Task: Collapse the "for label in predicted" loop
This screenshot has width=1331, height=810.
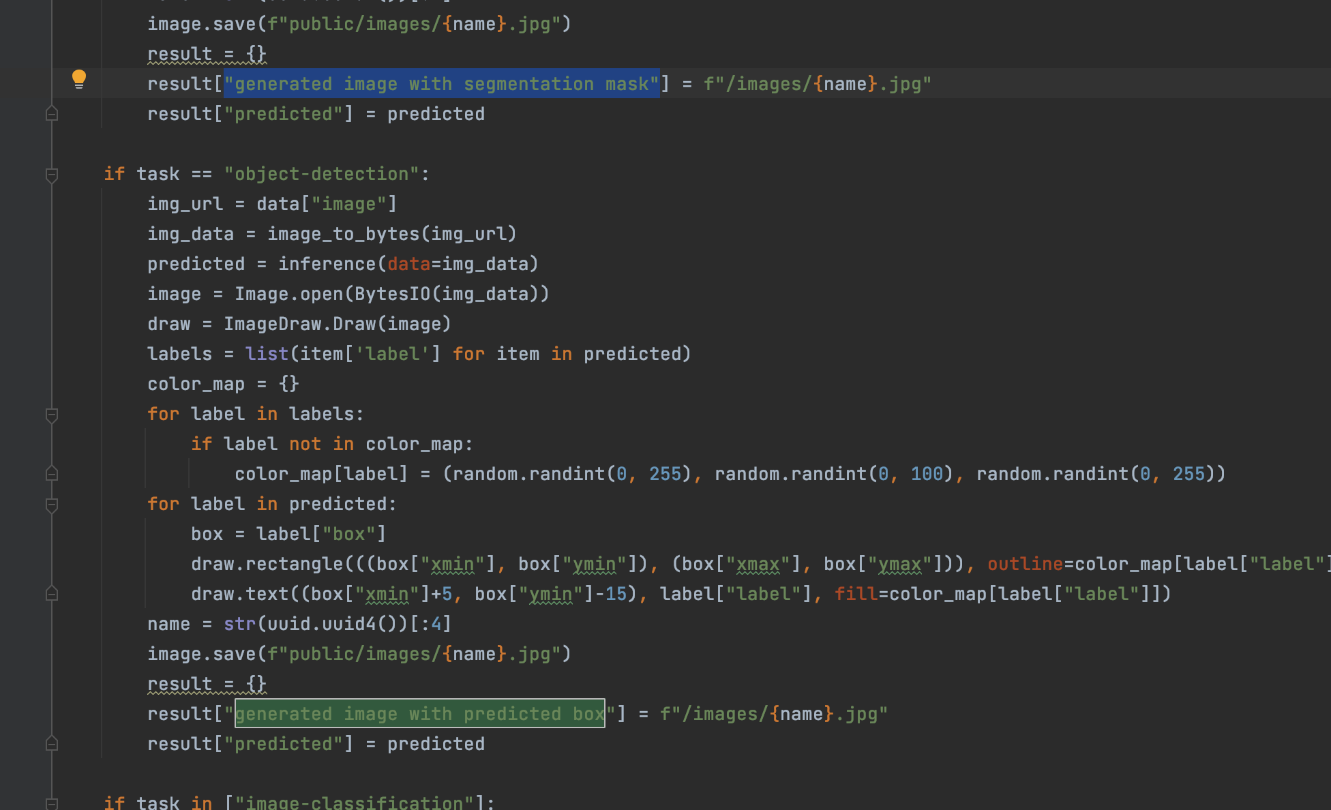Action: (51, 505)
